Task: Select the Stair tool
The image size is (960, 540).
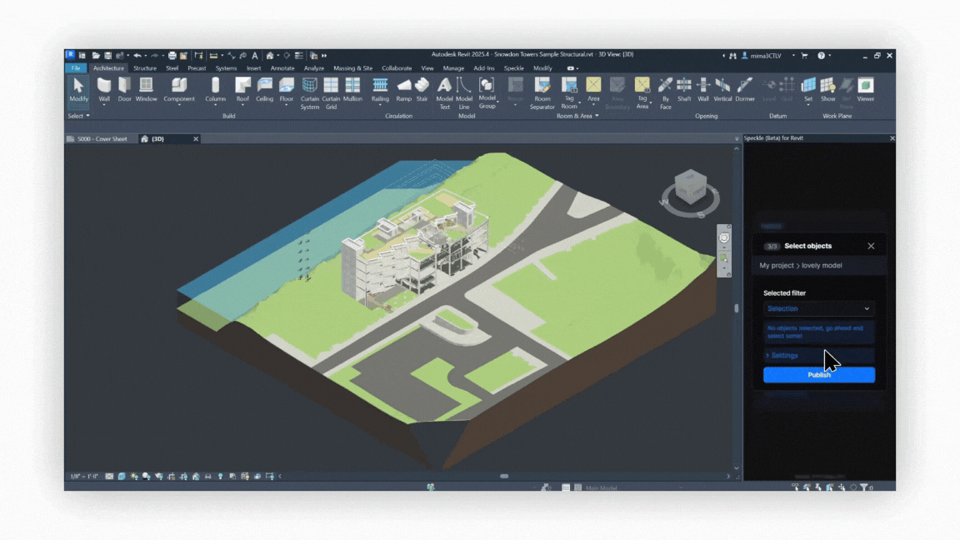Action: click(x=422, y=90)
